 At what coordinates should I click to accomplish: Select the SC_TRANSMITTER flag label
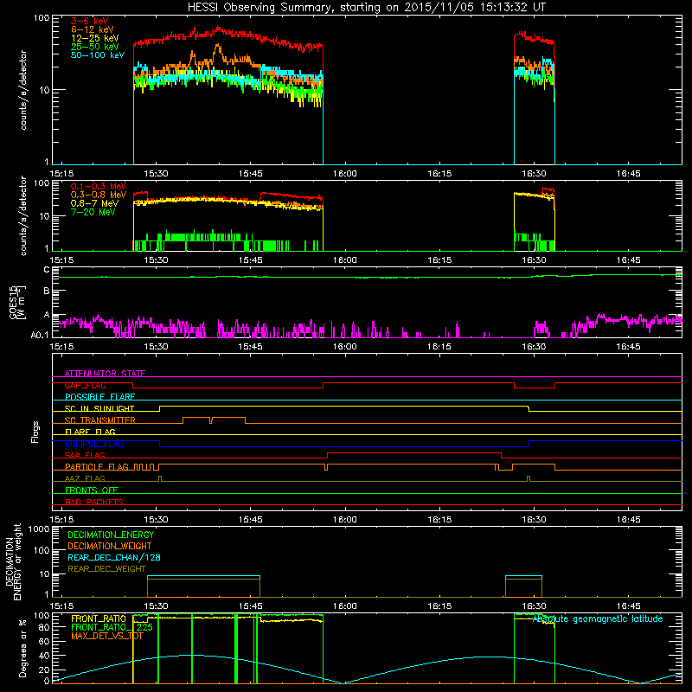[100, 420]
